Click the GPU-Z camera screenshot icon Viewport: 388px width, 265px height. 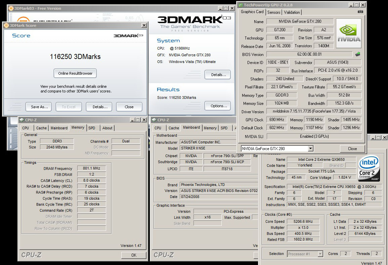click(x=360, y=12)
